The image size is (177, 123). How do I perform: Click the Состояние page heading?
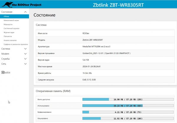(45, 15)
